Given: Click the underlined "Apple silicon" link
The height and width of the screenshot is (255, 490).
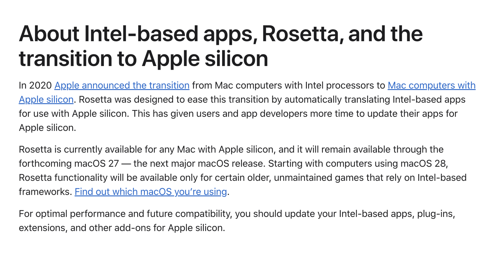Looking at the screenshot, I should point(46,100).
